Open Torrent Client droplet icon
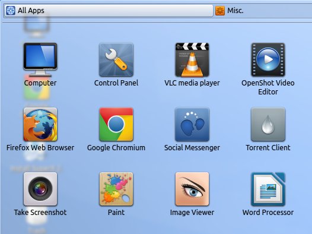The image size is (312, 234). [x=268, y=124]
